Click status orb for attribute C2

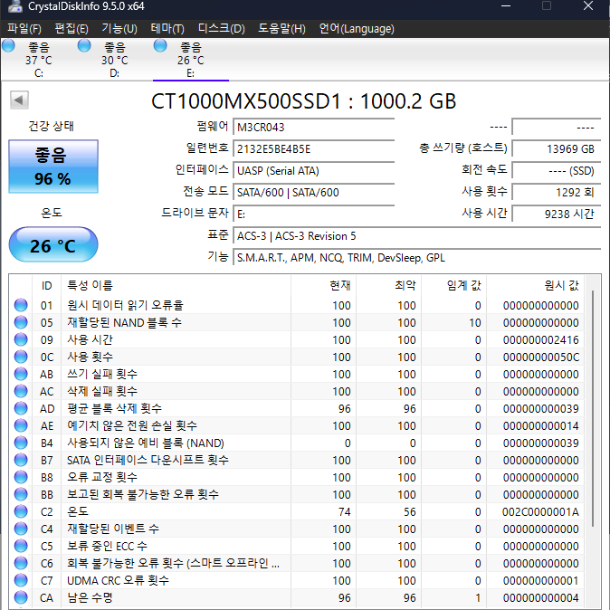pyautogui.click(x=21, y=511)
